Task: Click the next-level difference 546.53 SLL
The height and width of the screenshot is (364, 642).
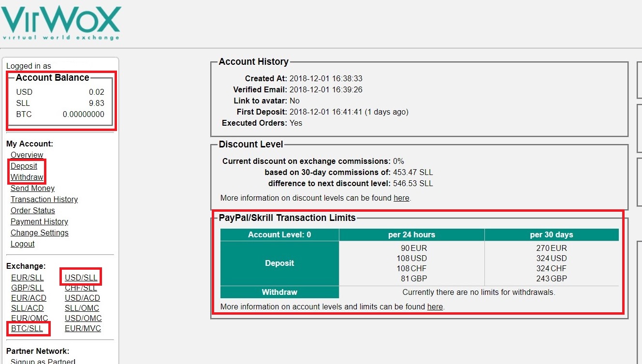Action: [413, 184]
